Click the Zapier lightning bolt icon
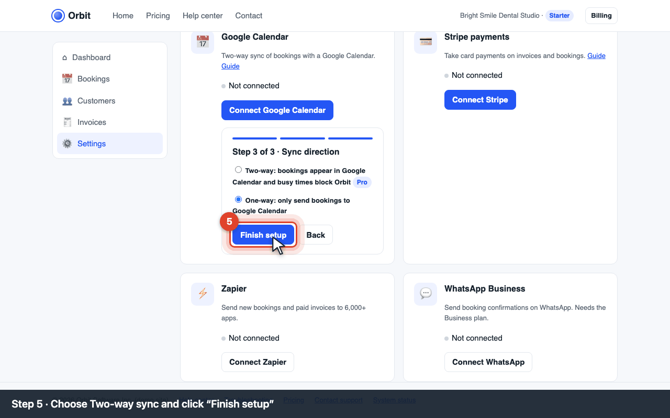Screen dimensions: 670x418 click(x=203, y=294)
